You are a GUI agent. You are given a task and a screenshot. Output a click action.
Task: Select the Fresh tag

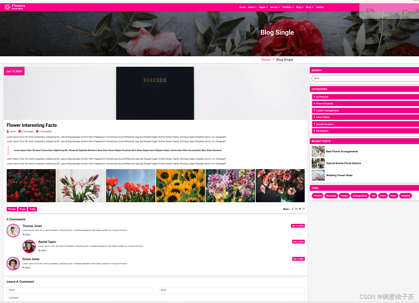point(394,196)
